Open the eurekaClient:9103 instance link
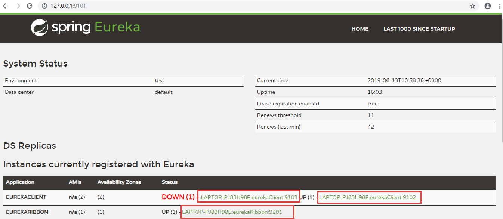 click(x=249, y=197)
